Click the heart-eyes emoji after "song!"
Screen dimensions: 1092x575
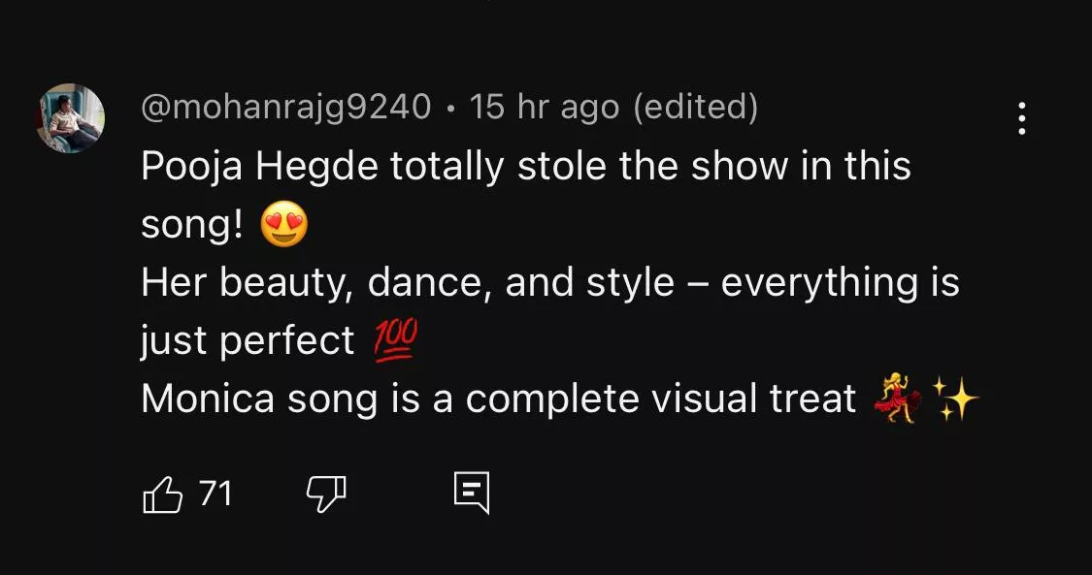[284, 226]
